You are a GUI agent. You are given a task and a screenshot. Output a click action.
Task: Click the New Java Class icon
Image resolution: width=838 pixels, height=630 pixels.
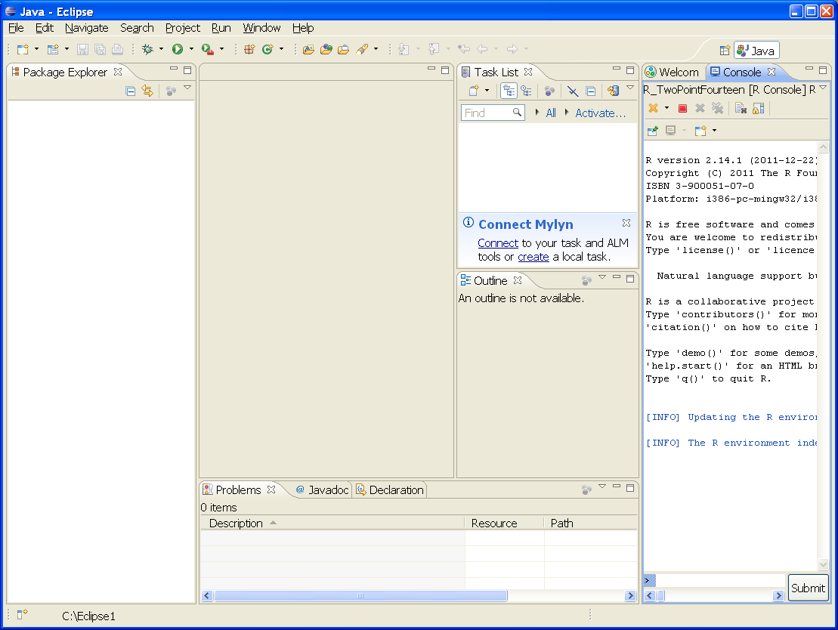[267, 49]
